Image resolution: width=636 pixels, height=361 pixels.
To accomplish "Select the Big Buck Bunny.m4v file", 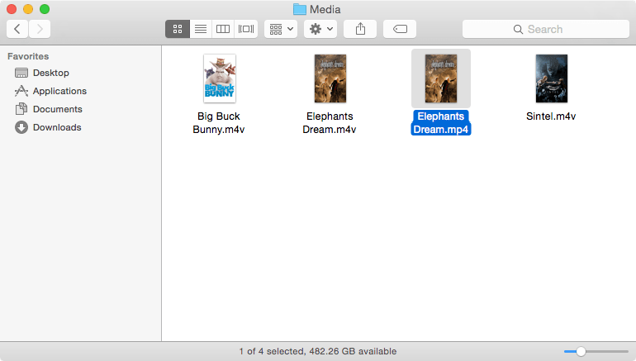I will click(x=219, y=79).
